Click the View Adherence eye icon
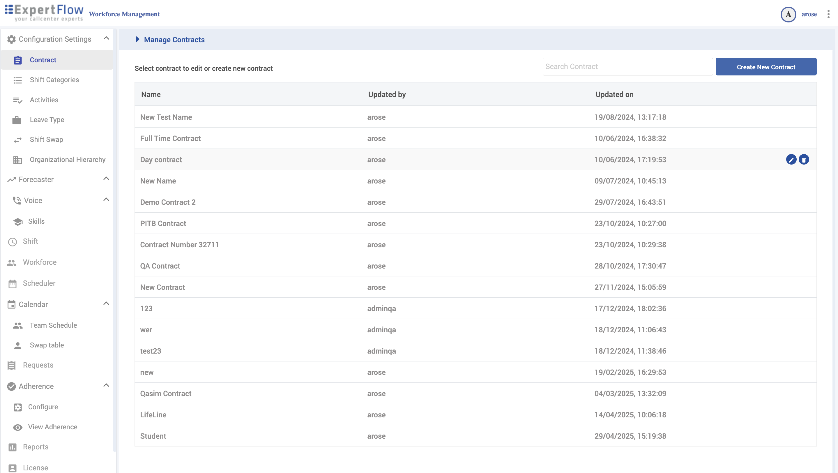Screen dimensions: 838x473 coord(17,427)
